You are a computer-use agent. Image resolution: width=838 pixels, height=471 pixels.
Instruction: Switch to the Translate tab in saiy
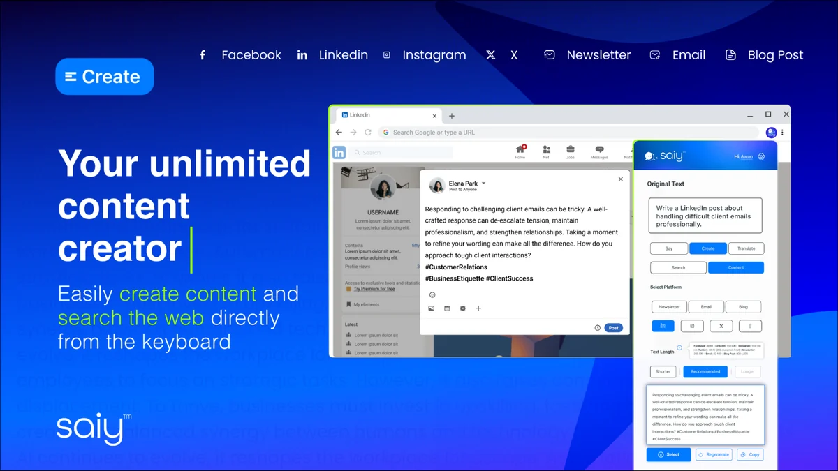click(x=747, y=248)
